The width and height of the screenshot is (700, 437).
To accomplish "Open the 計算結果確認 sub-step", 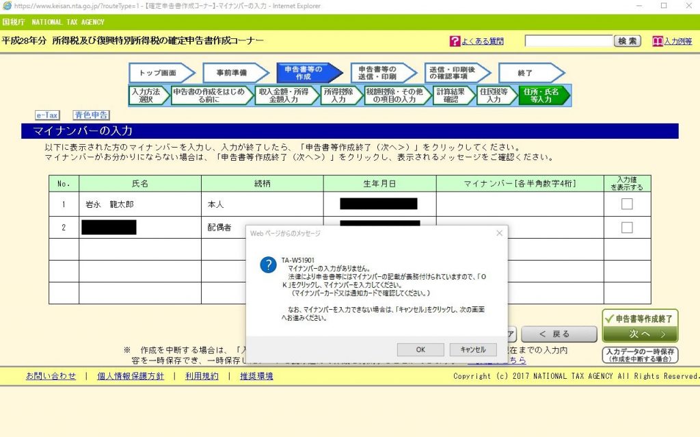I will pos(453,95).
